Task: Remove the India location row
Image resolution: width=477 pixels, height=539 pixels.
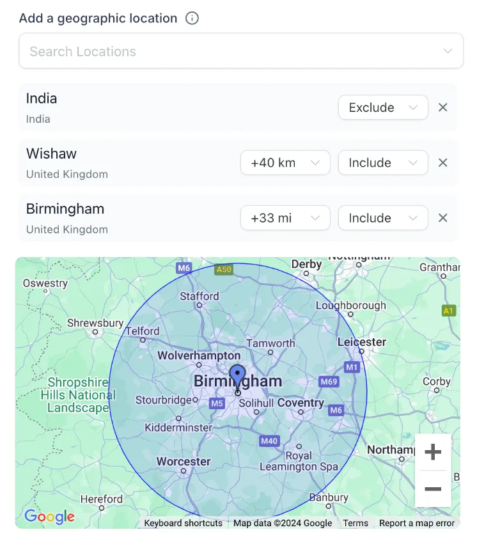Action: [x=442, y=107]
